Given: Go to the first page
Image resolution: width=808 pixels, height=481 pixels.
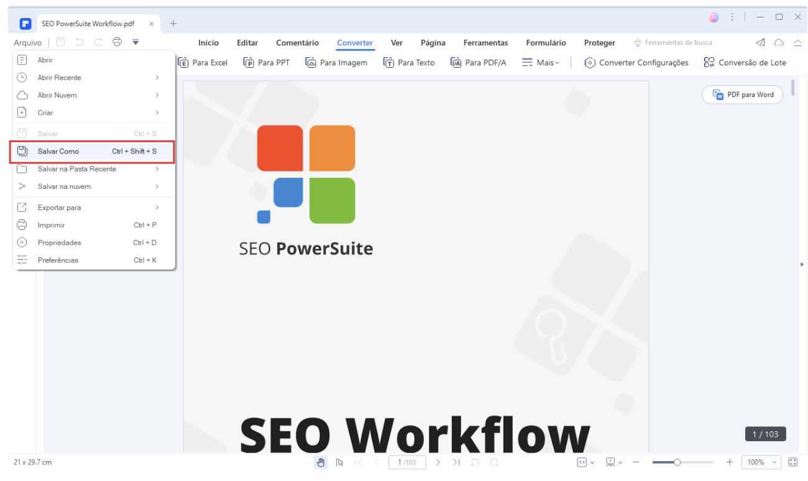Looking at the screenshot, I should pos(359,462).
